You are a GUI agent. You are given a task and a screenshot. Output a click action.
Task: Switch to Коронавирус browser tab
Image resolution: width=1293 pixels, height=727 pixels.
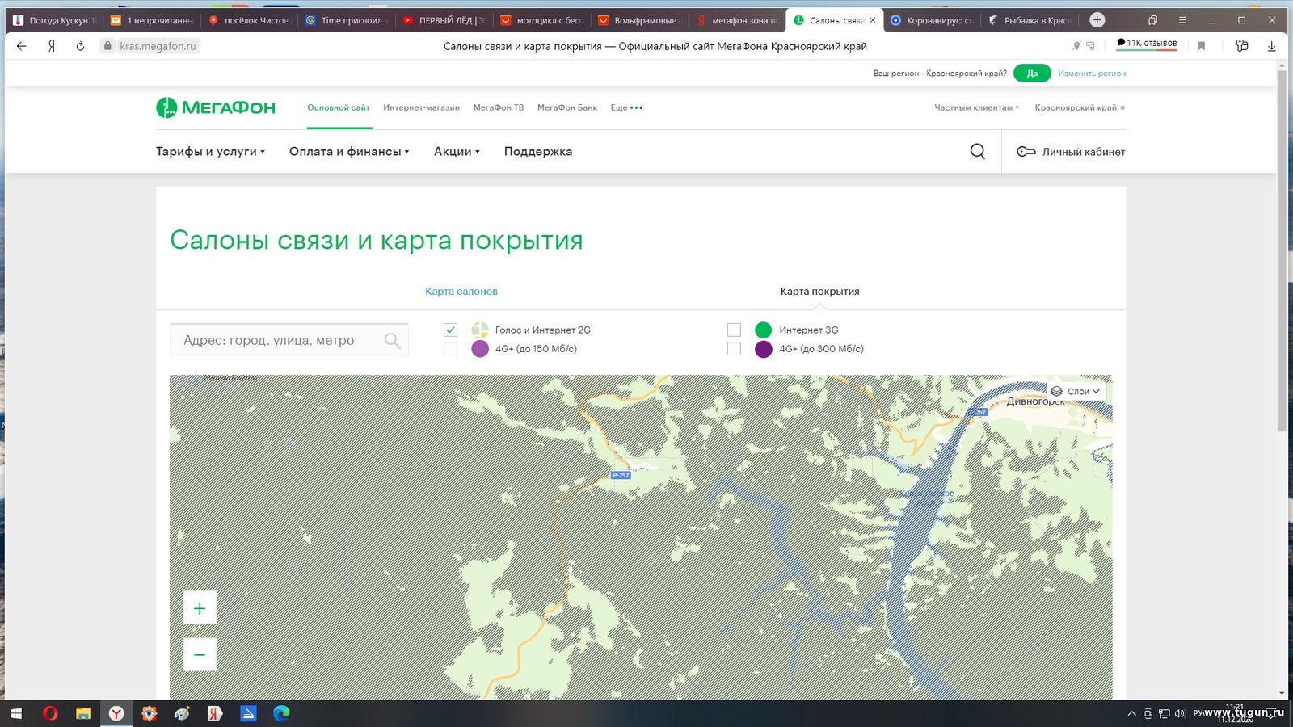(932, 20)
